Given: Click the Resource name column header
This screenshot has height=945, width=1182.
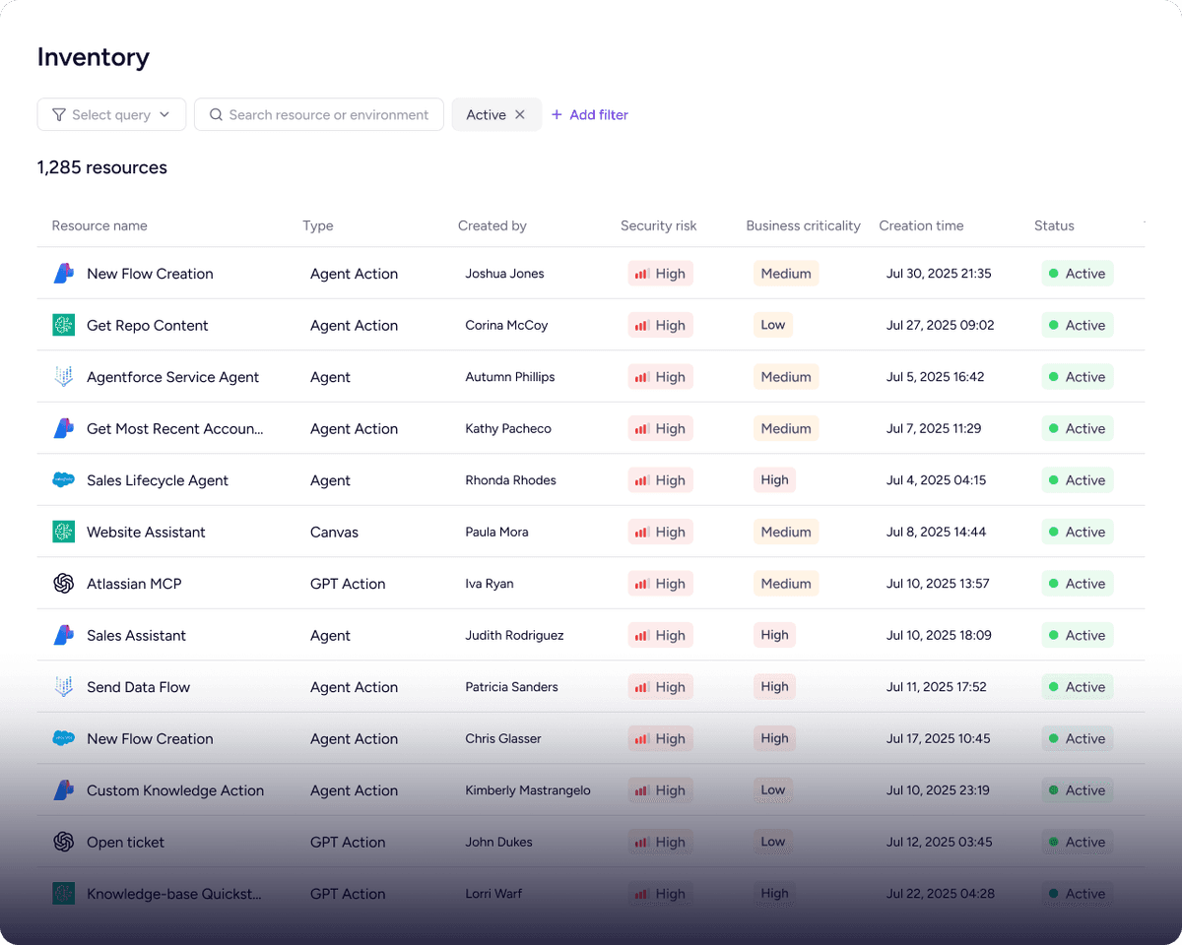Looking at the screenshot, I should [x=99, y=225].
